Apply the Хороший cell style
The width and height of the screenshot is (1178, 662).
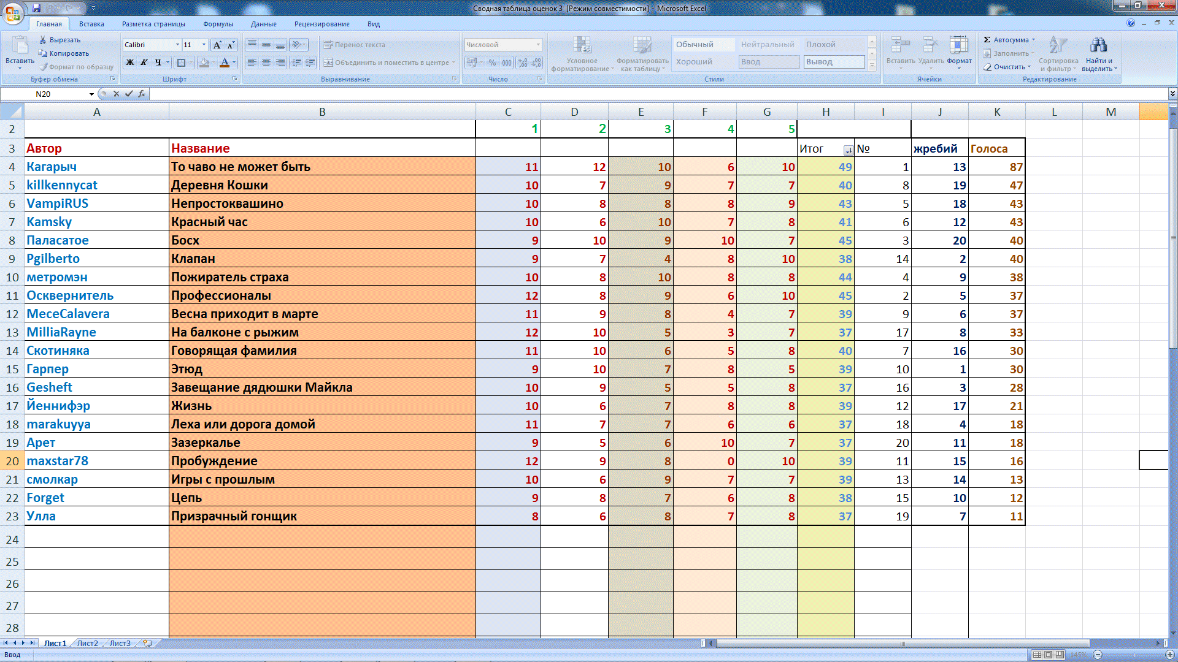(694, 62)
